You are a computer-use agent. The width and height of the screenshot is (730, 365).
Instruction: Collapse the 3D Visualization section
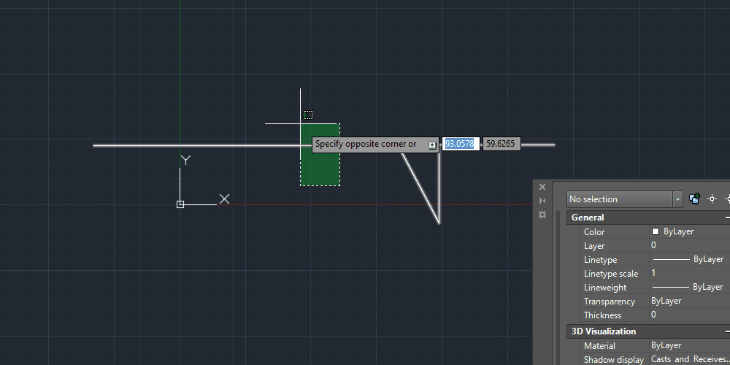point(727,331)
